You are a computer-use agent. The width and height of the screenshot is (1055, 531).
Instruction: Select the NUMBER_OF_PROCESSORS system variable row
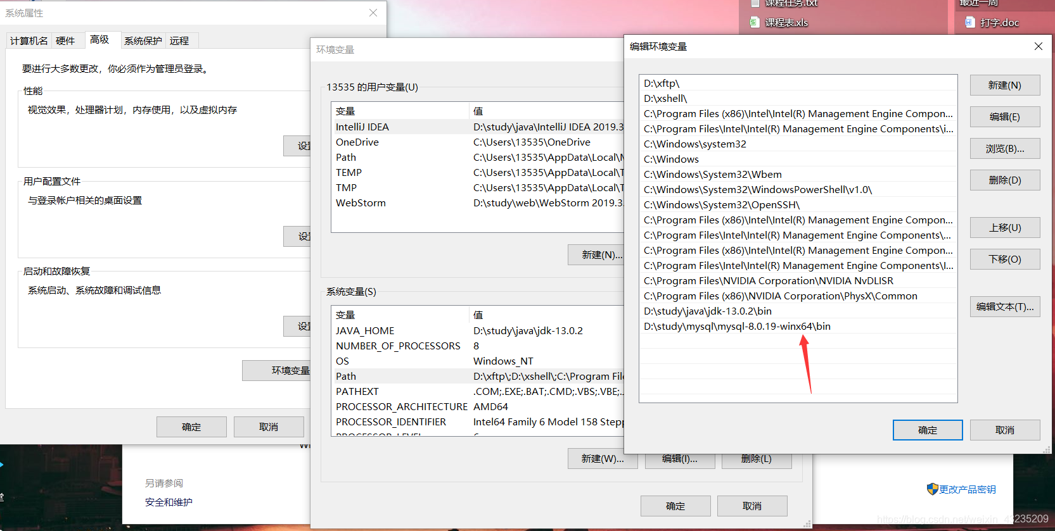(x=478, y=346)
